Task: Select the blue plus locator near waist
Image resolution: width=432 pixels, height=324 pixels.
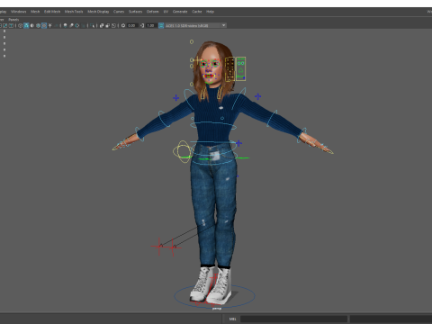Action: (238, 143)
